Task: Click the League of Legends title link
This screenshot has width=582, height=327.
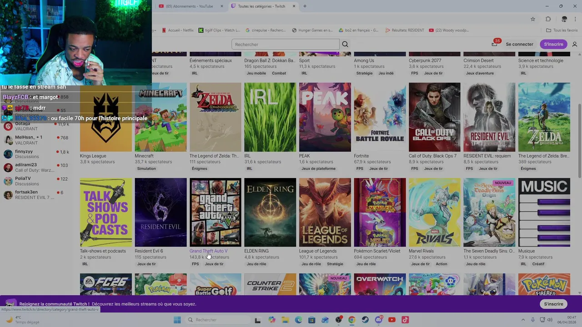Action: pyautogui.click(x=318, y=251)
